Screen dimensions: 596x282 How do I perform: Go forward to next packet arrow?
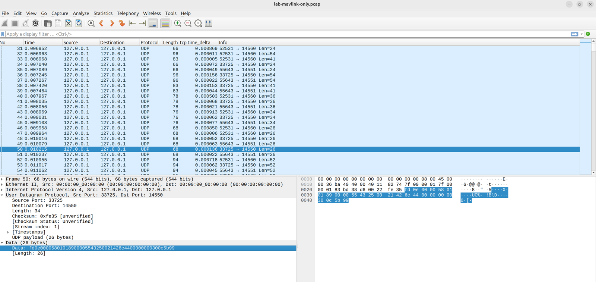click(x=112, y=23)
